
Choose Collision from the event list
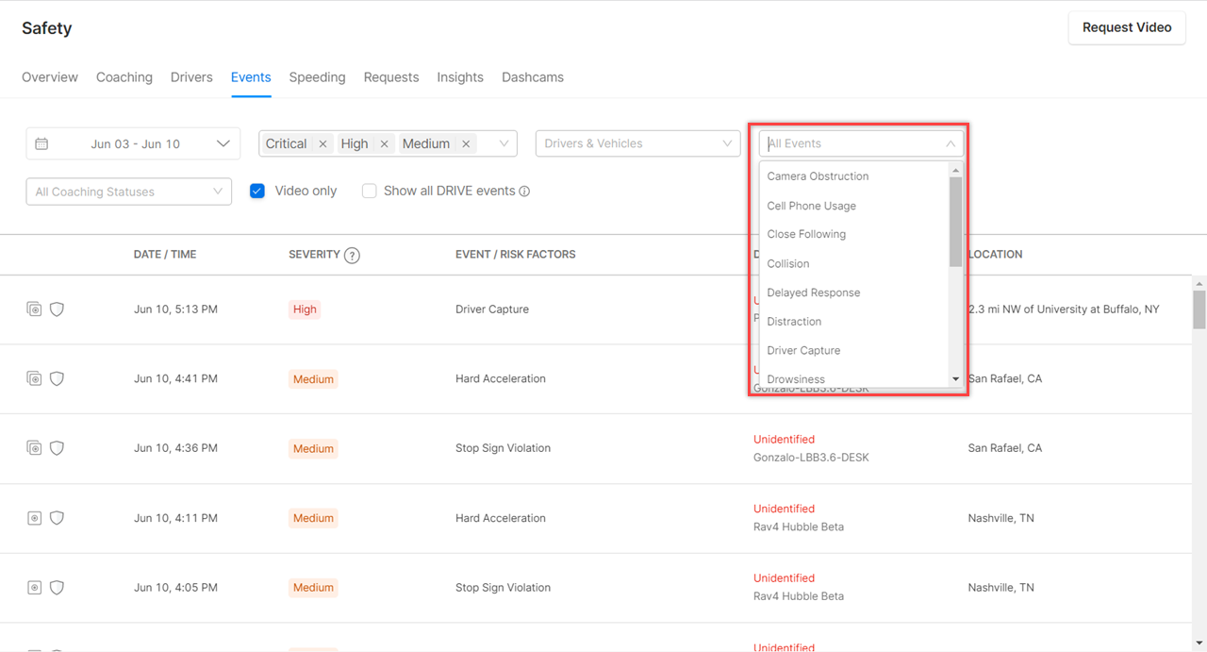[853, 263]
